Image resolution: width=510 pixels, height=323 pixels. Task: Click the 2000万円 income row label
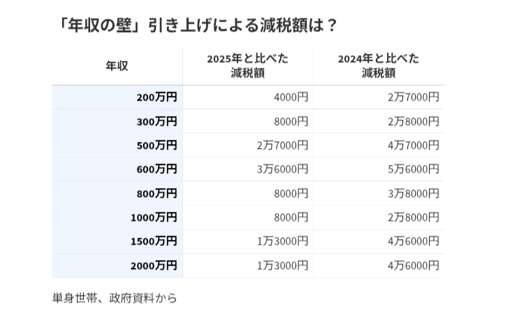point(154,266)
